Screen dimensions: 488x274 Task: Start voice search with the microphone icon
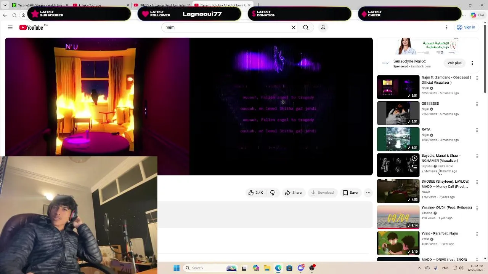click(x=323, y=27)
